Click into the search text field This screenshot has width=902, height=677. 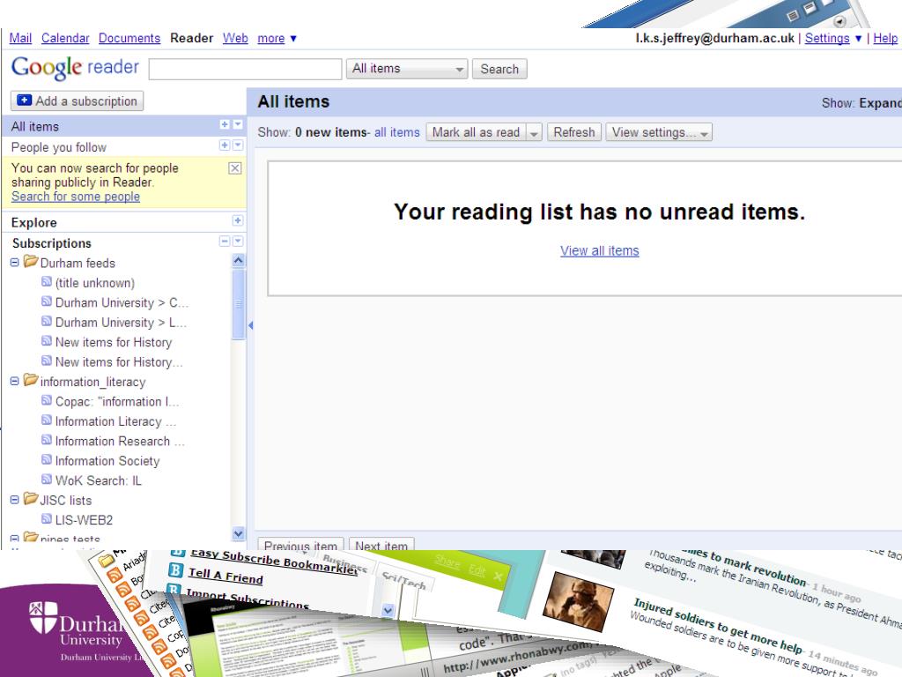[x=245, y=69]
